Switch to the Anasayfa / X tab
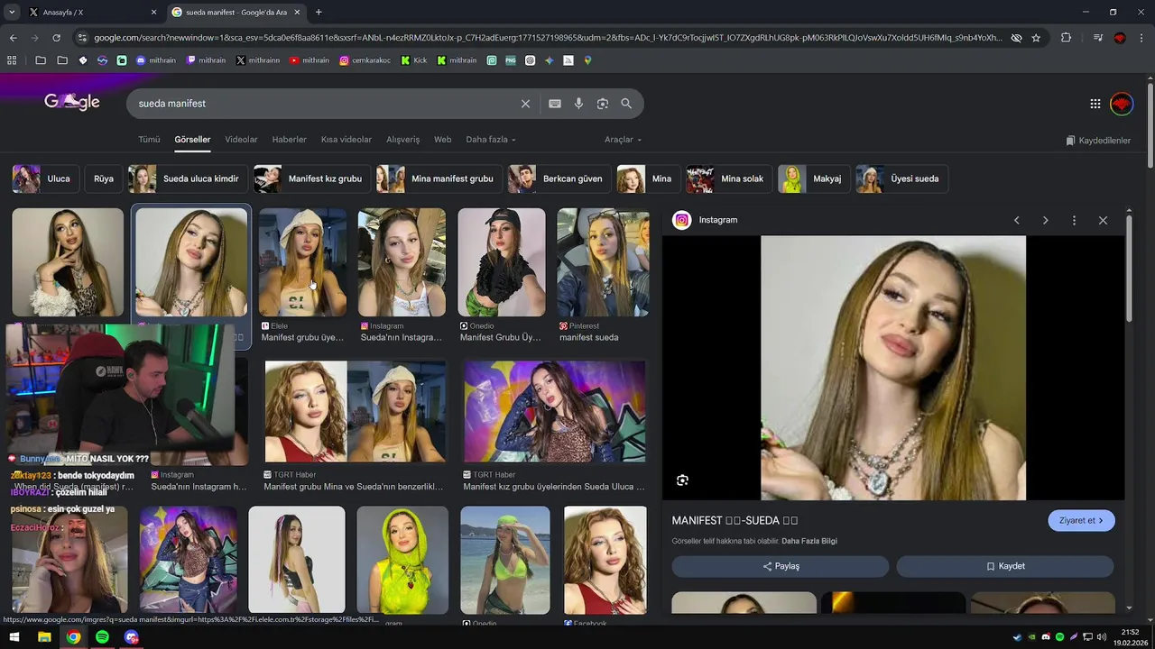Image resolution: width=1155 pixels, height=649 pixels. tap(91, 12)
